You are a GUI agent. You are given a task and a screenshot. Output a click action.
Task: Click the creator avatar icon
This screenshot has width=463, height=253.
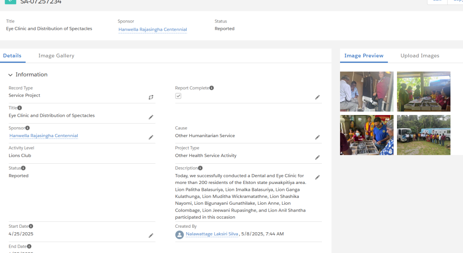180,235
